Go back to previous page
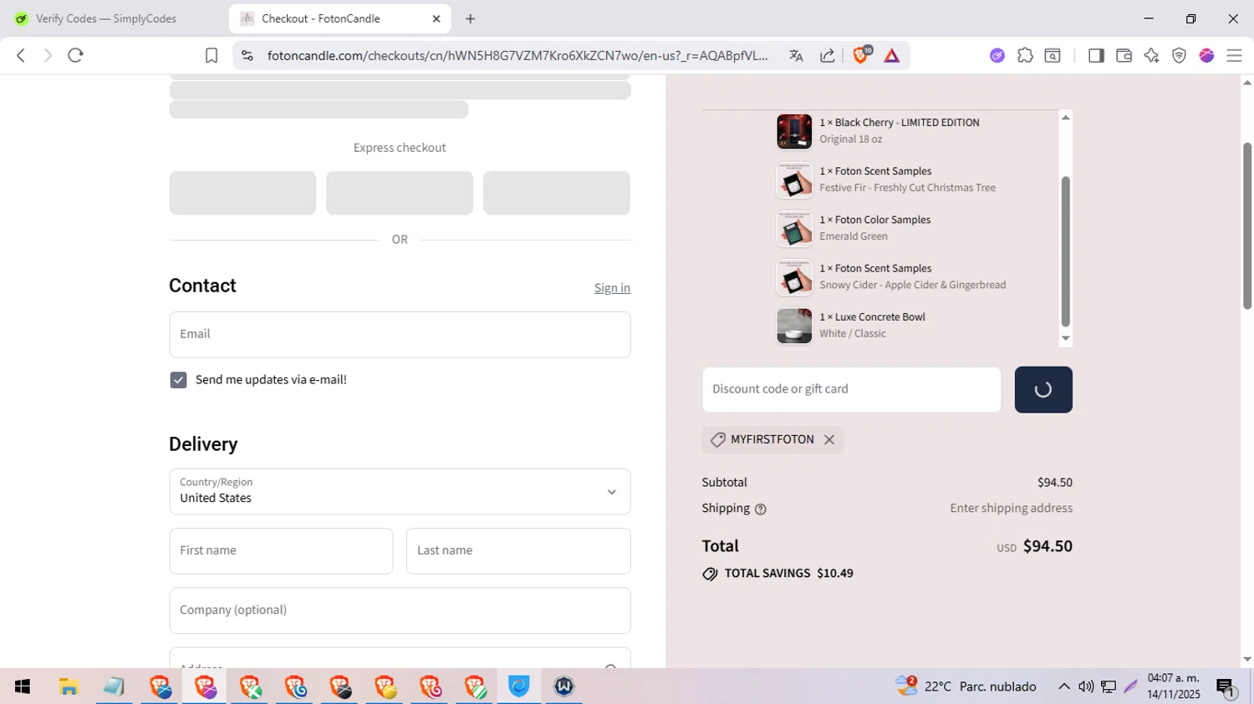This screenshot has width=1254, height=704. tap(21, 55)
